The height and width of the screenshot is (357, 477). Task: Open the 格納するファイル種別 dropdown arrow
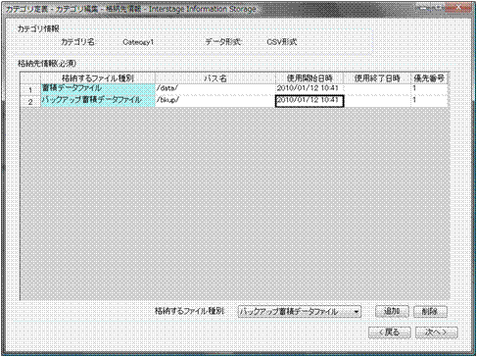(357, 312)
